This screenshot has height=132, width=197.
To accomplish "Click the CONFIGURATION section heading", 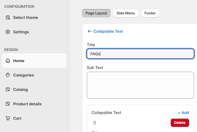I will pyautogui.click(x=19, y=7).
